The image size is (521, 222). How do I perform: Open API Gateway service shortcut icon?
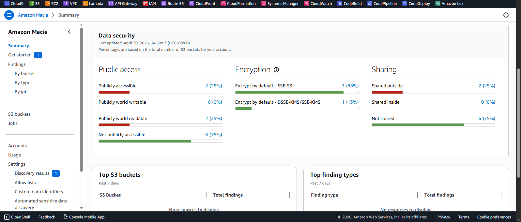click(x=111, y=4)
